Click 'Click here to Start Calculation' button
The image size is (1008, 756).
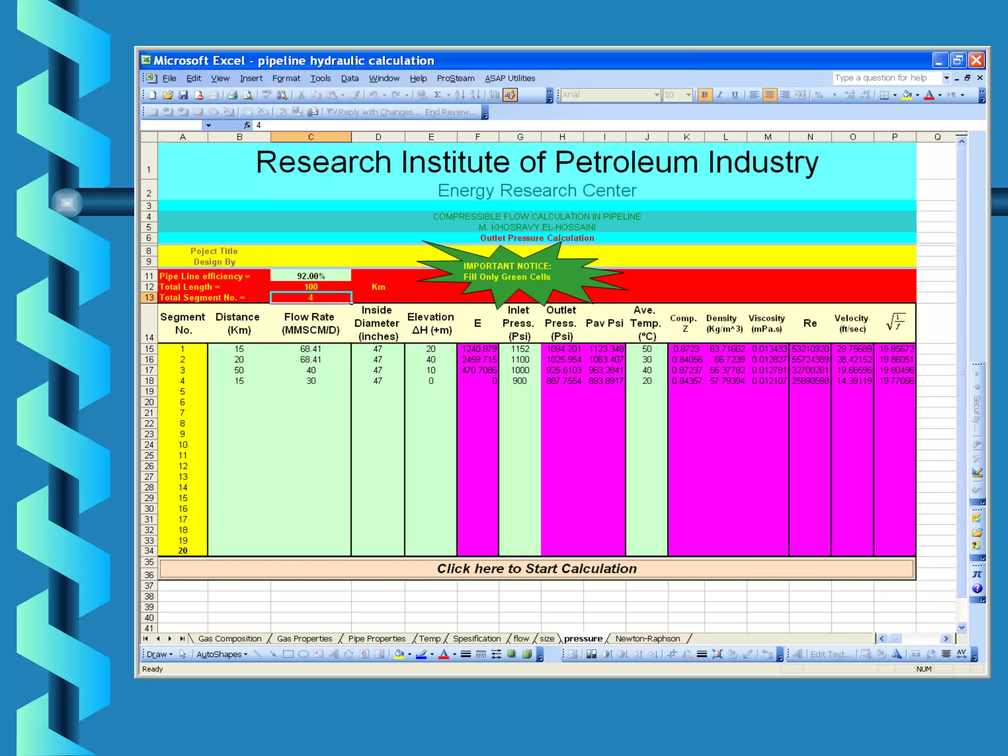tap(536, 568)
